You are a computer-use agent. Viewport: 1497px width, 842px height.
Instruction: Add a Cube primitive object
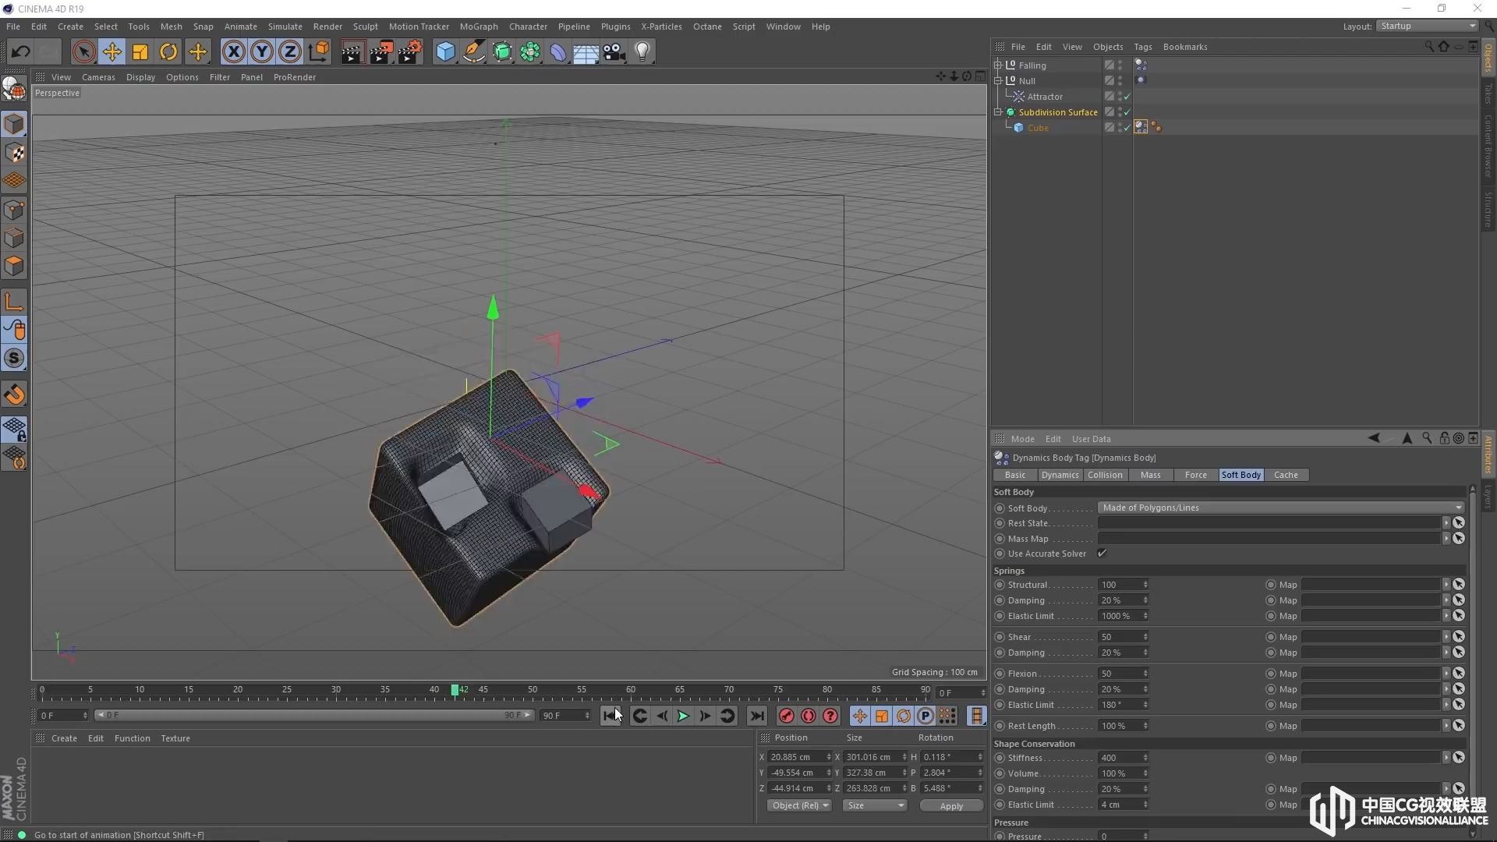[445, 52]
